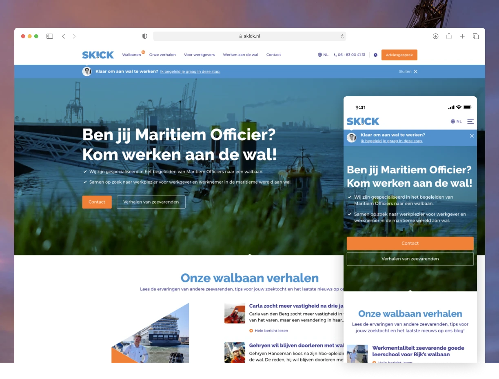
Task: Click the full-width Contact button on mobile
Action: [410, 243]
